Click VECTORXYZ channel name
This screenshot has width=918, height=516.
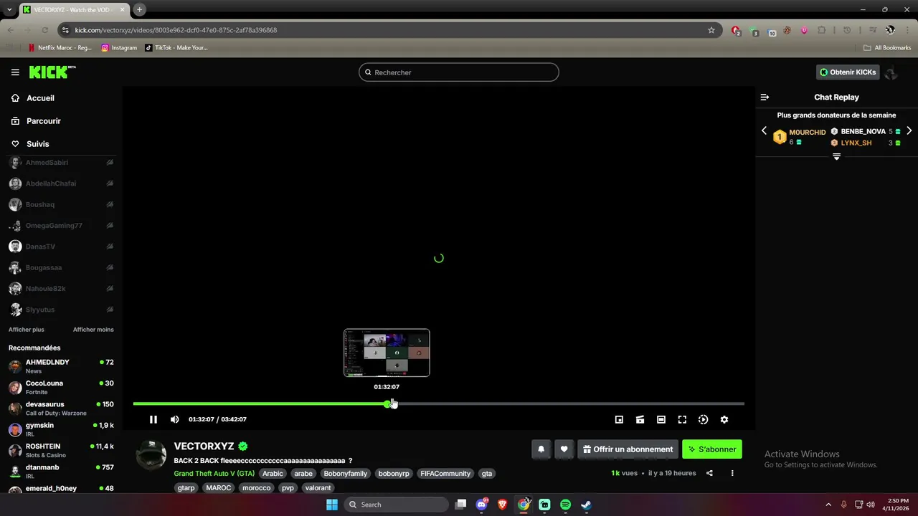pos(204,446)
